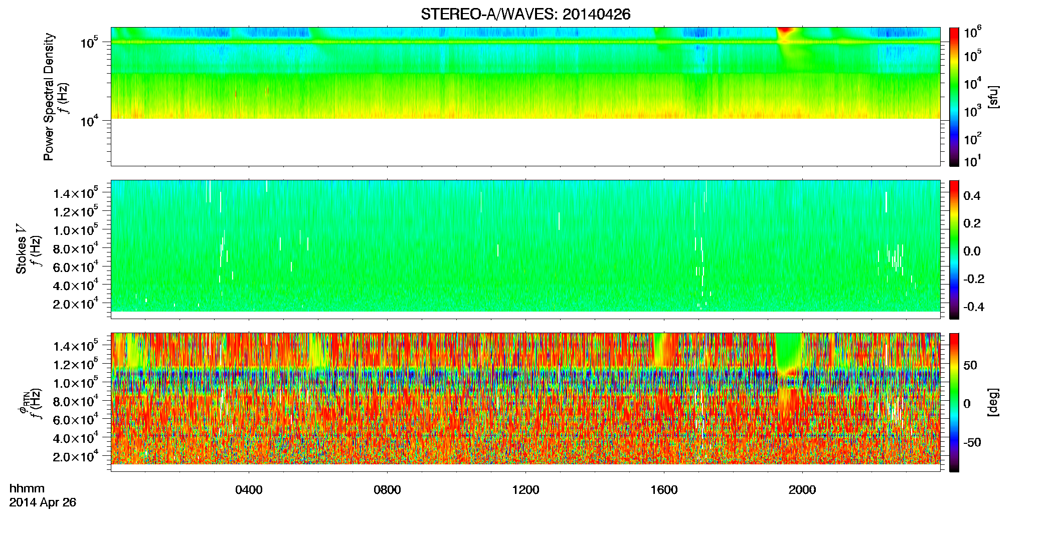Screen dimensions: 1051x541
Task: Click the 0400 time axis tick label
Action: click(249, 490)
